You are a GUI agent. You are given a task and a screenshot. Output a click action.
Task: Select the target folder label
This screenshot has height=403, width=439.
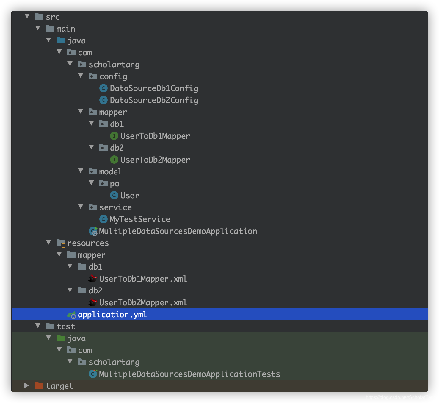[x=59, y=386]
